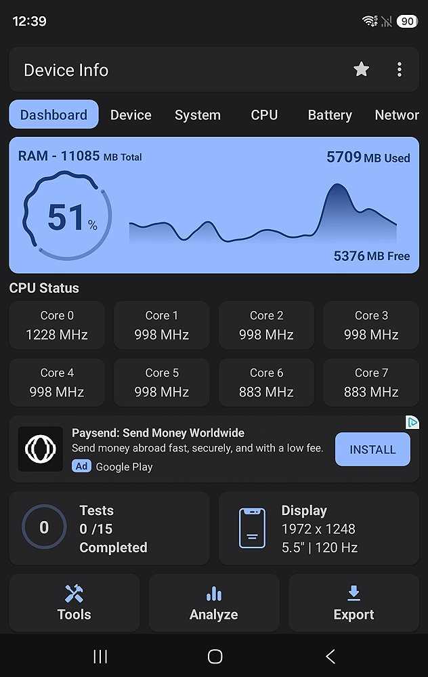Tap the phone Display icon
This screenshot has height=677, width=428.
252,528
